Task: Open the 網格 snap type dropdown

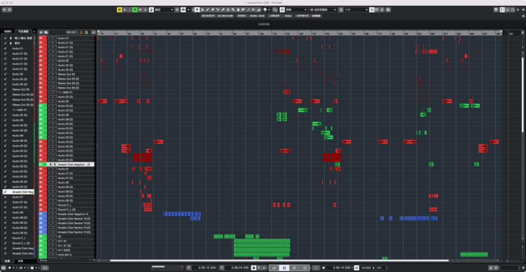Action: pyautogui.click(x=297, y=9)
